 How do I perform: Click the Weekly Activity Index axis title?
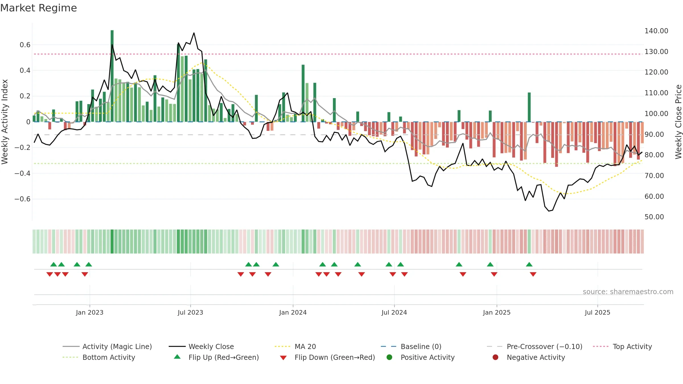point(5,122)
